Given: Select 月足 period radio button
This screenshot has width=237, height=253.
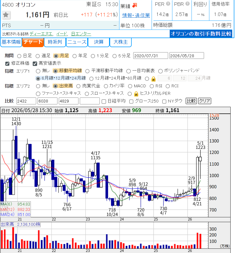Looking at the screenshot, I should 56,56.
